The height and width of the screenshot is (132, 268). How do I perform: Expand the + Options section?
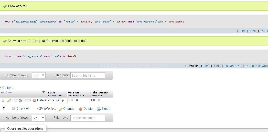(x=7, y=88)
